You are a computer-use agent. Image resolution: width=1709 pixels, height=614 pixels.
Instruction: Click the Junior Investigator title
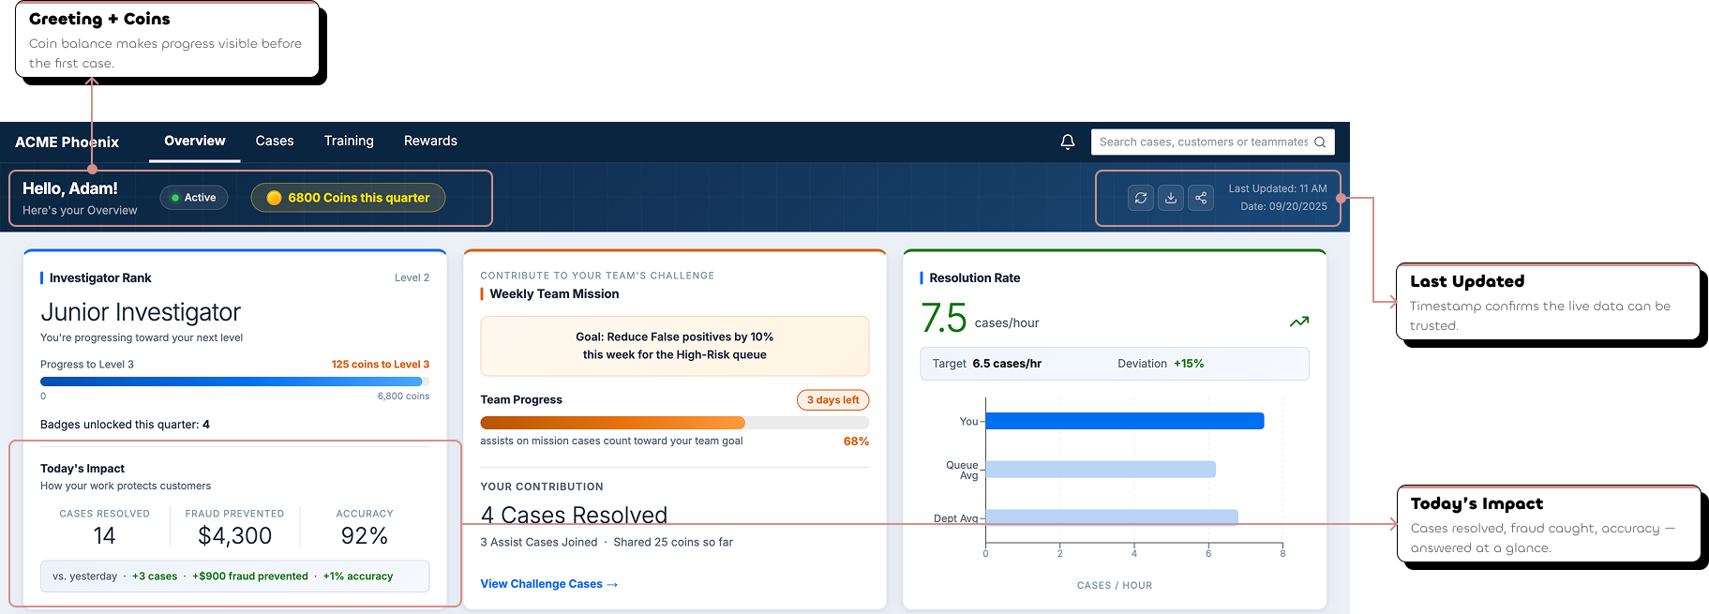coord(141,312)
